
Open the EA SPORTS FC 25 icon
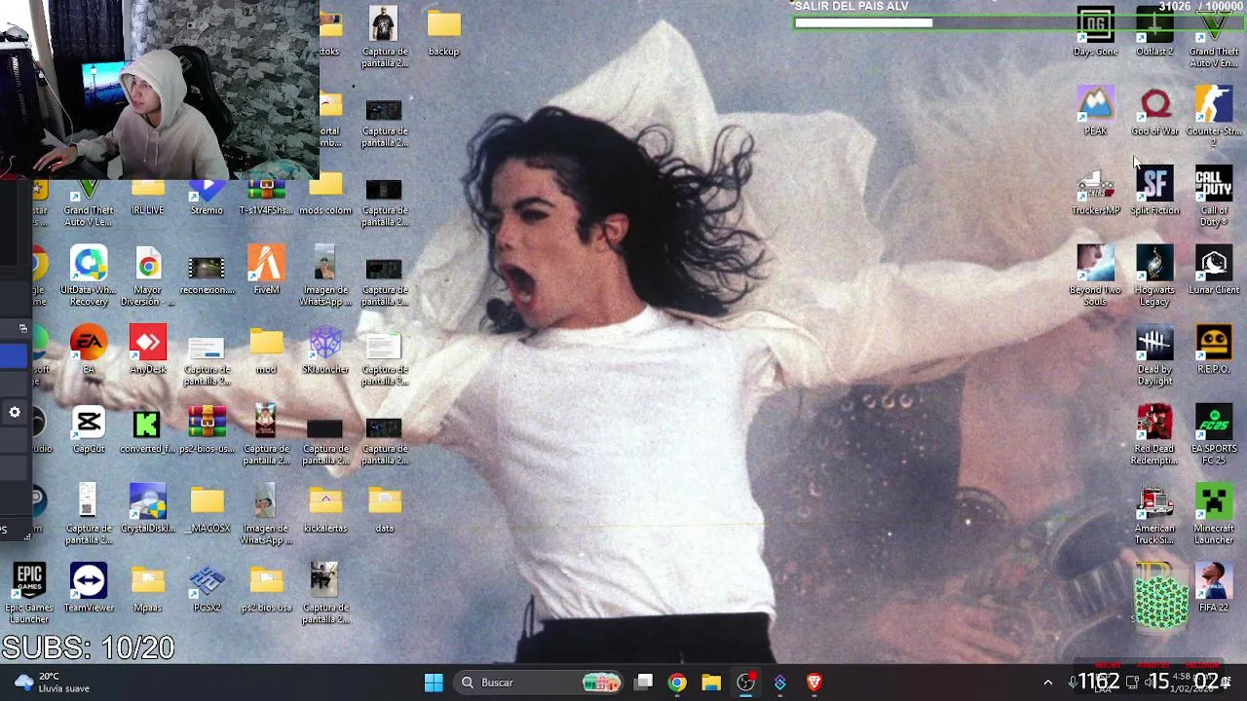point(1214,435)
